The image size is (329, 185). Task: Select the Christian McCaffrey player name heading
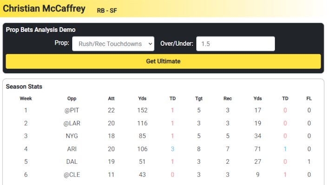[44, 9]
